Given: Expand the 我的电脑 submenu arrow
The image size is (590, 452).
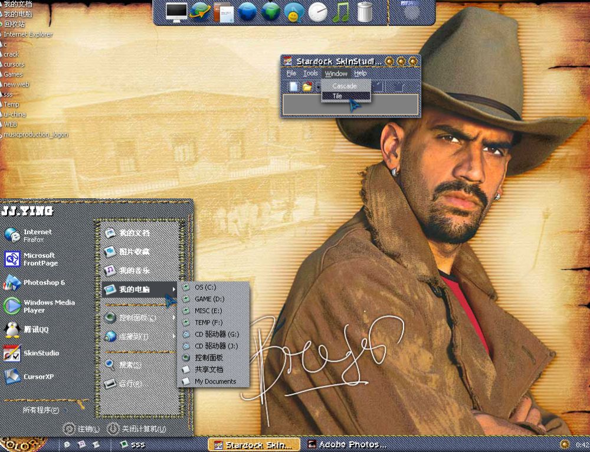Looking at the screenshot, I should tap(174, 289).
